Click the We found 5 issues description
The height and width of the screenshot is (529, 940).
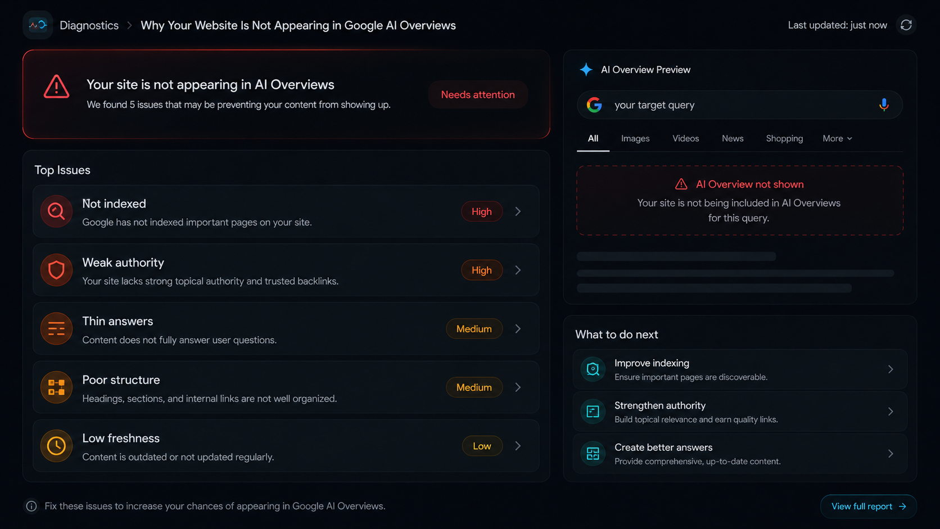click(x=238, y=105)
